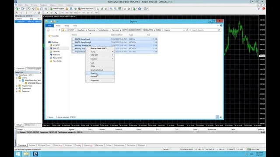Image resolution: width=280 pixels, height=157 pixels.
Task: Go back in Experts Explorer window
Action: click(48, 30)
